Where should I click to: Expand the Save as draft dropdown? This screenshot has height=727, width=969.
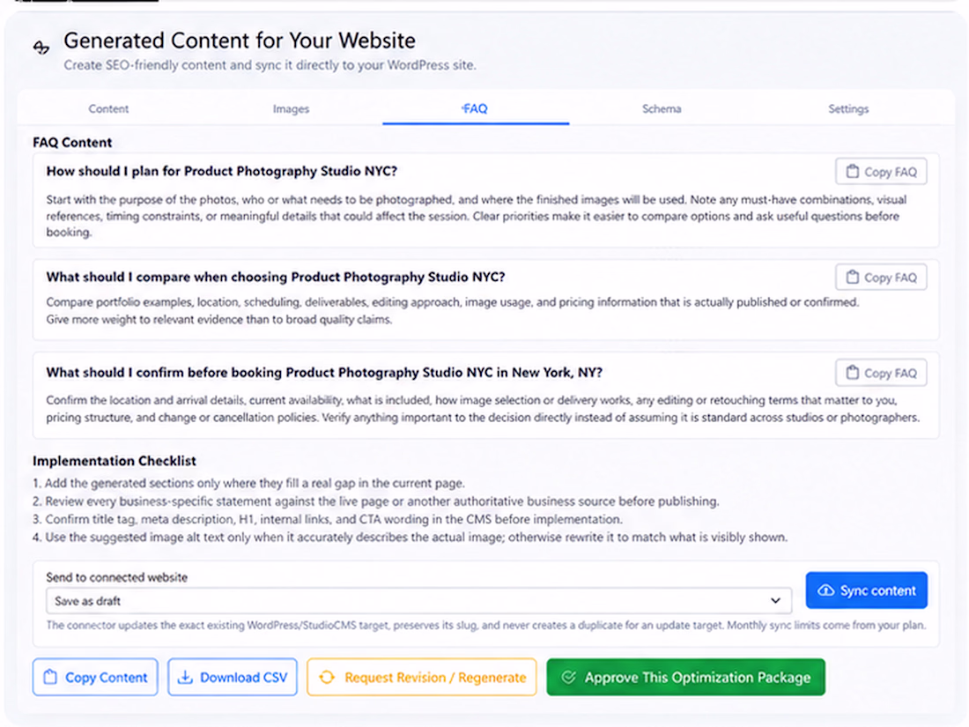click(x=419, y=600)
